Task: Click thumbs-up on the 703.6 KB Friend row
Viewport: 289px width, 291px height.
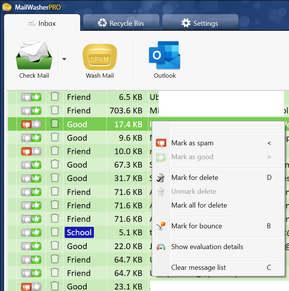Action: tap(36, 110)
